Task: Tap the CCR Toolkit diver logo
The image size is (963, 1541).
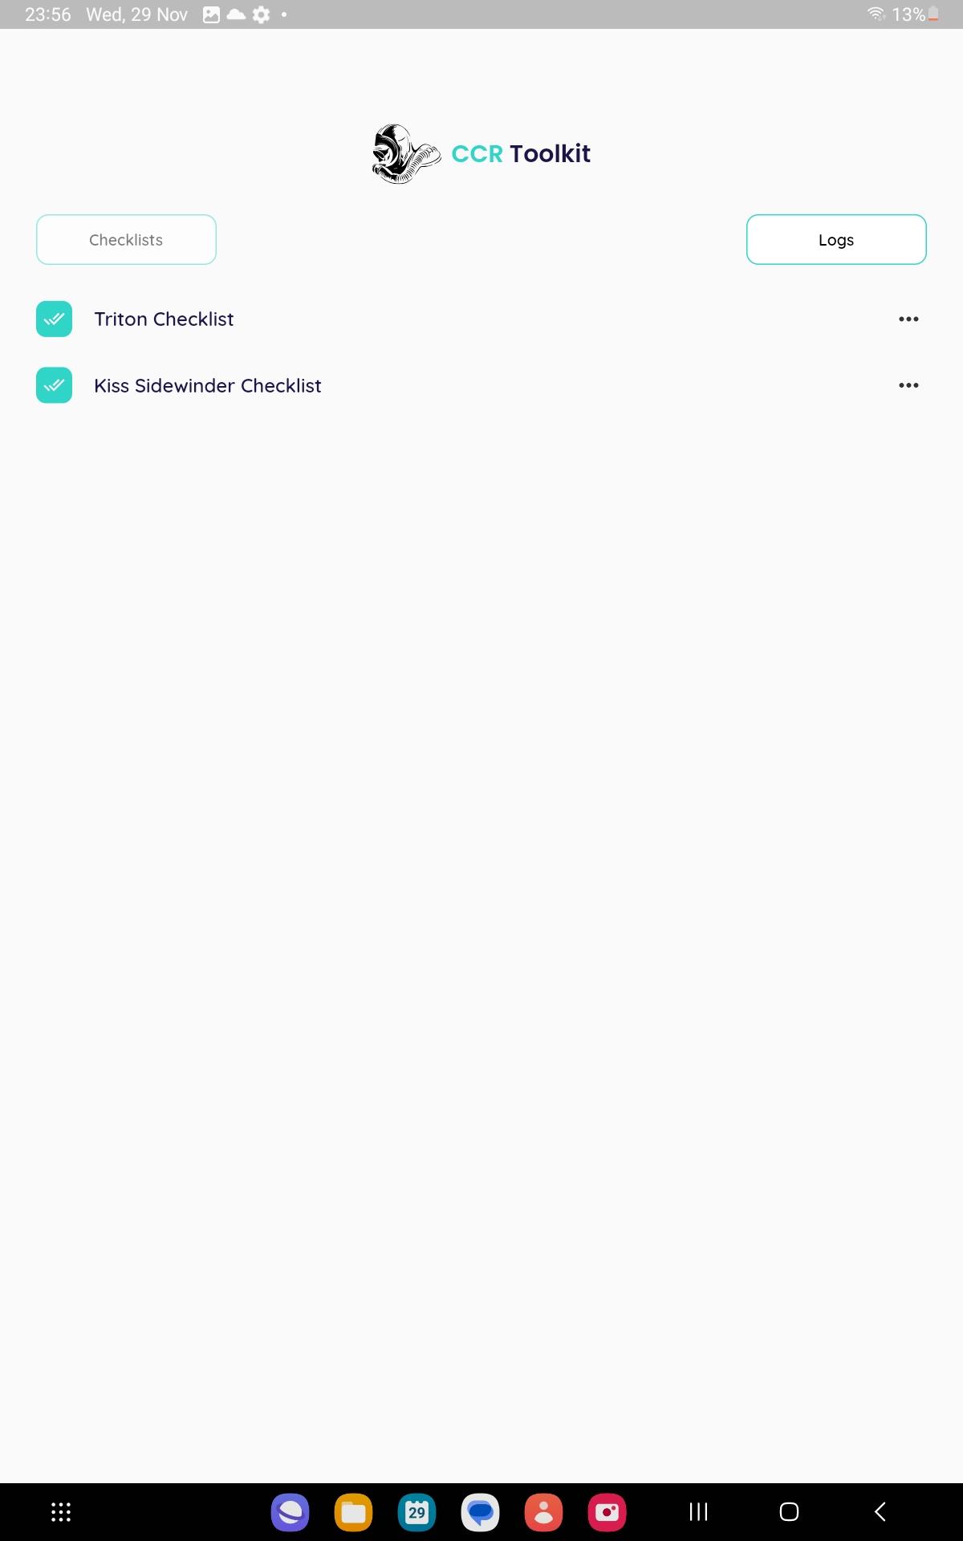Action: click(x=406, y=153)
